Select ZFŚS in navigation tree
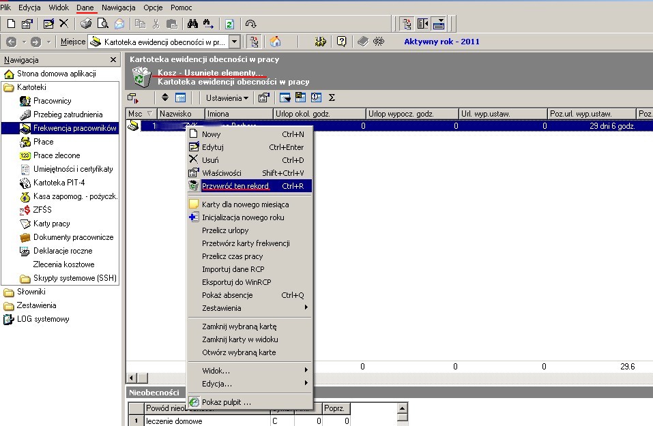The width and height of the screenshot is (653, 426). coord(42,210)
